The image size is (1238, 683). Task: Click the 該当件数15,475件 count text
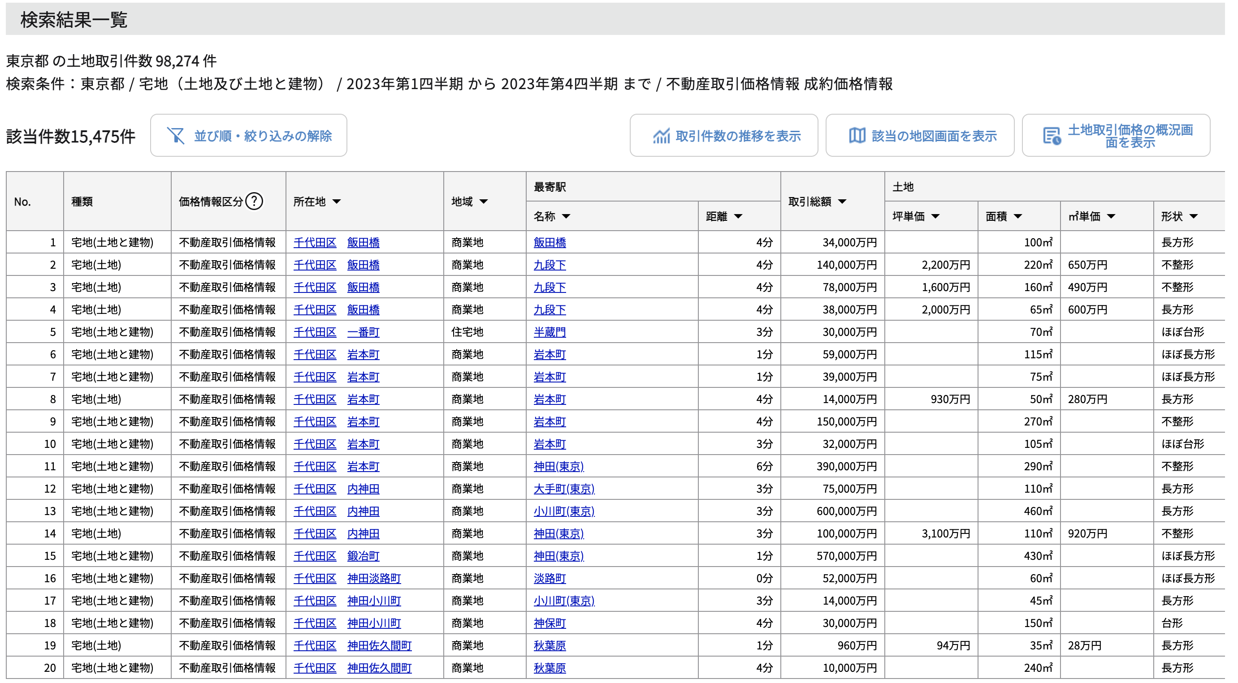tap(71, 137)
